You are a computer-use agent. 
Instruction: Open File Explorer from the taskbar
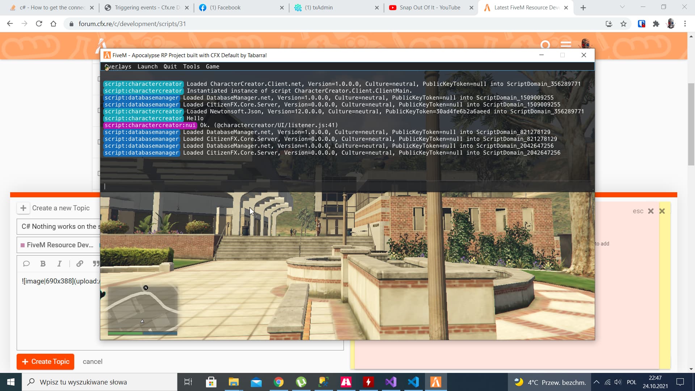(233, 382)
